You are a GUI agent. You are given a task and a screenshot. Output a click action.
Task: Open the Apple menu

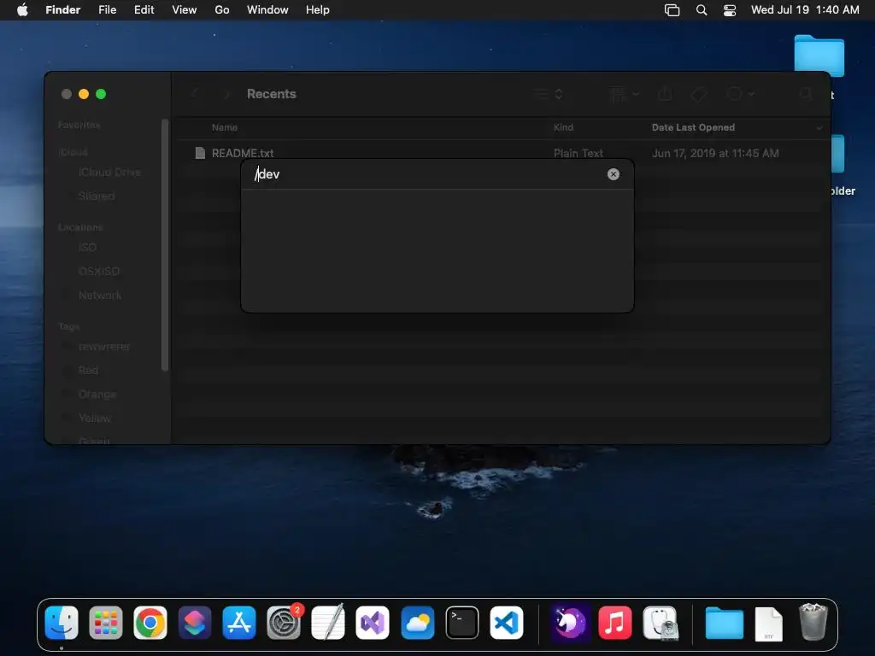click(22, 10)
